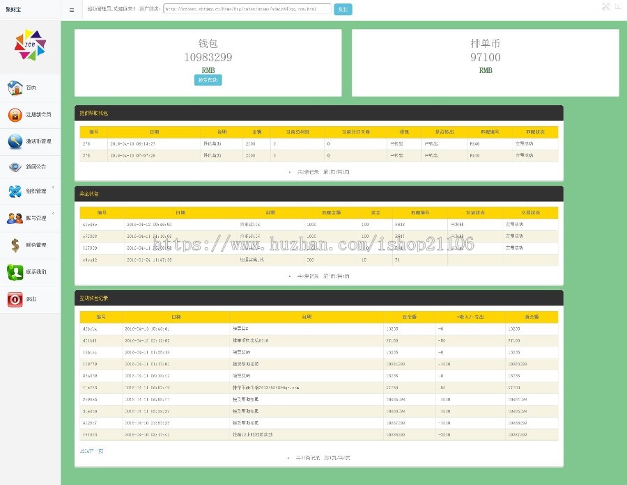This screenshot has height=485, width=627.
Task: Click the 当前分红天数 column header
Action: coord(355,132)
